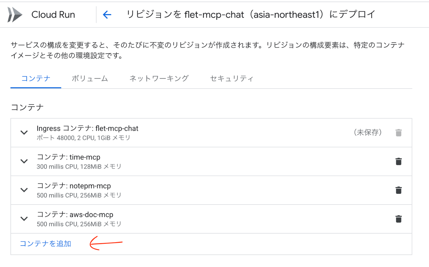Click the コンテナ section heading

click(x=27, y=107)
